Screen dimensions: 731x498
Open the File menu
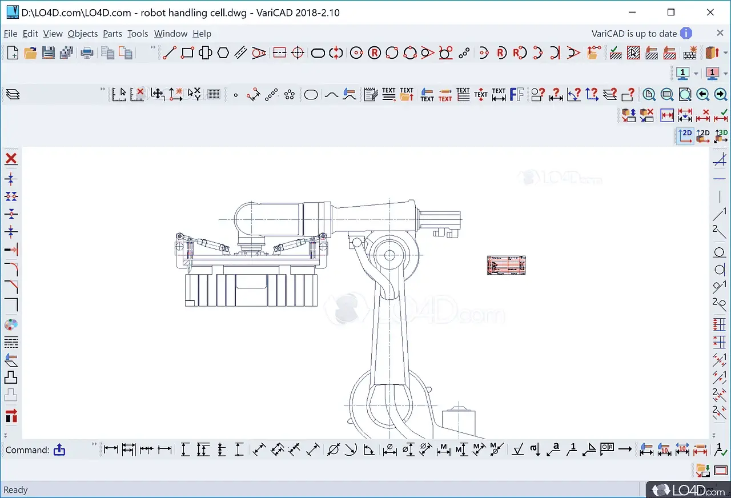(11, 34)
